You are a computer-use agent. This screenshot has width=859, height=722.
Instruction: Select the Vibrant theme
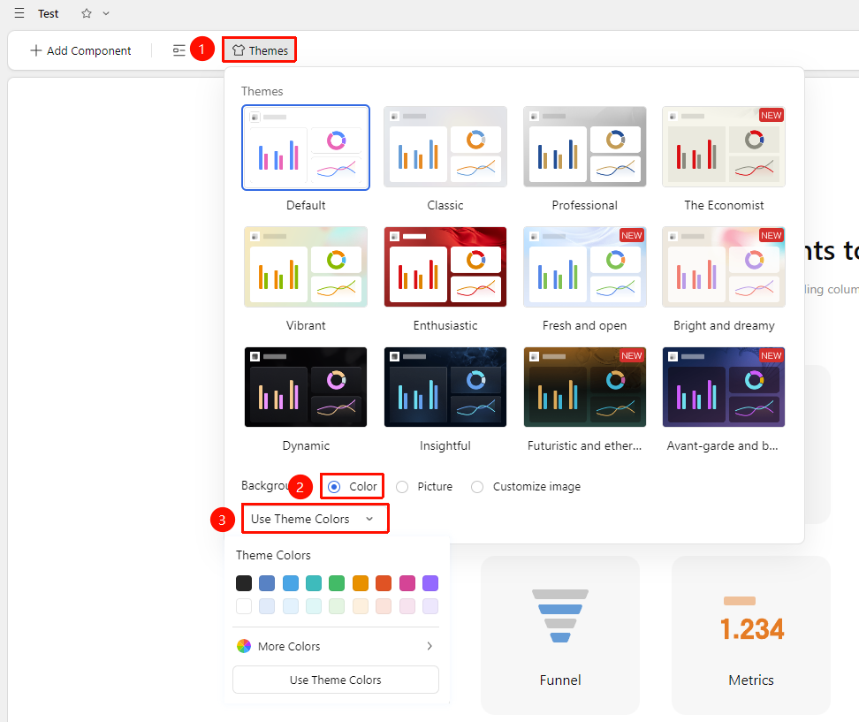tap(306, 267)
